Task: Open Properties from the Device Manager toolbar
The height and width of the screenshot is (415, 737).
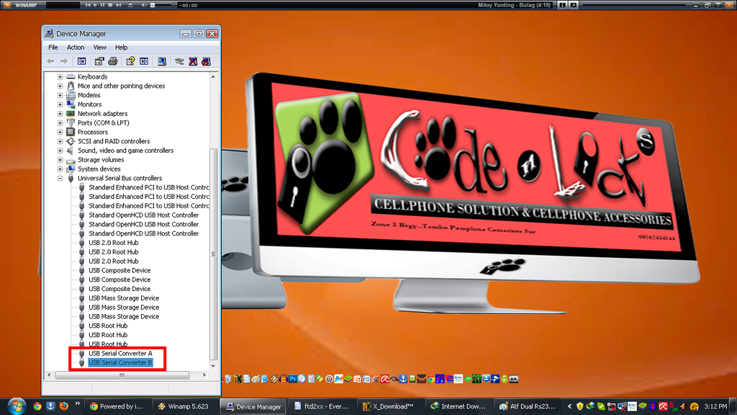Action: (99, 61)
